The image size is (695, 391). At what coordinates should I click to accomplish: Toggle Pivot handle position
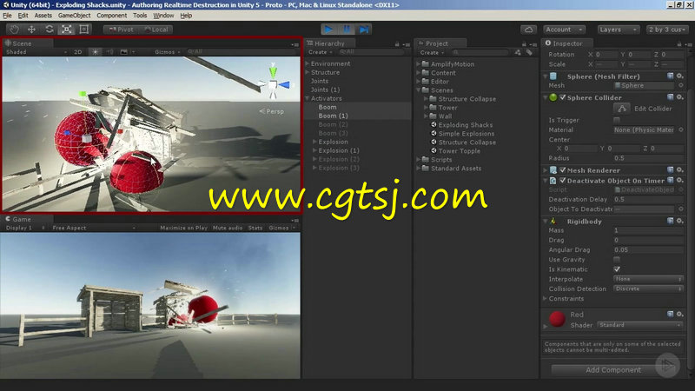pos(121,30)
